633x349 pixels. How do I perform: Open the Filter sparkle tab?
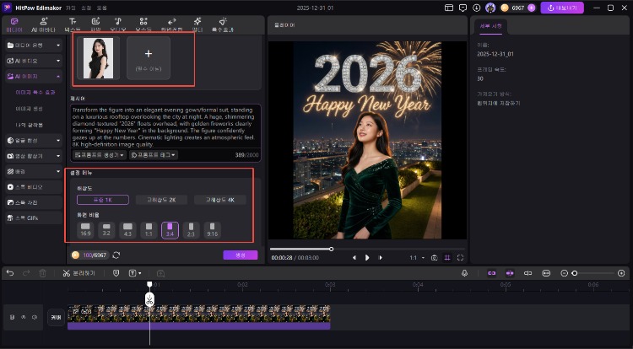[x=197, y=24]
